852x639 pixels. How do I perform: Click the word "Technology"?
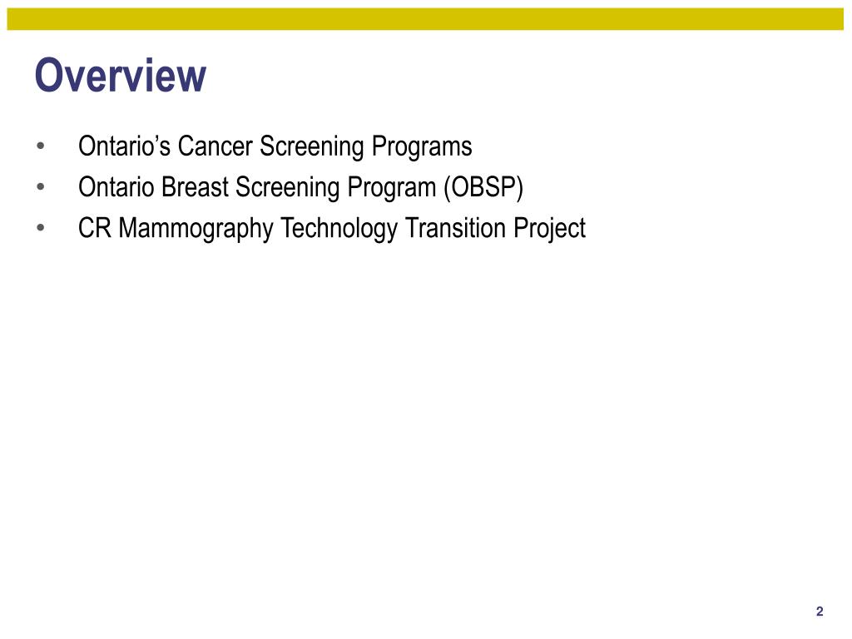(x=340, y=229)
